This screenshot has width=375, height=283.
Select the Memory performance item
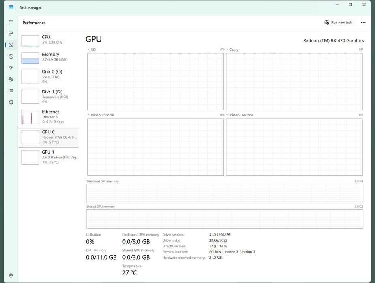49,58
